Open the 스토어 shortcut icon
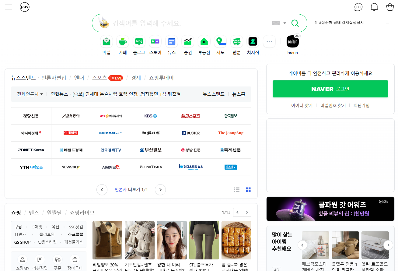This screenshot has width=398, height=271. [155, 42]
